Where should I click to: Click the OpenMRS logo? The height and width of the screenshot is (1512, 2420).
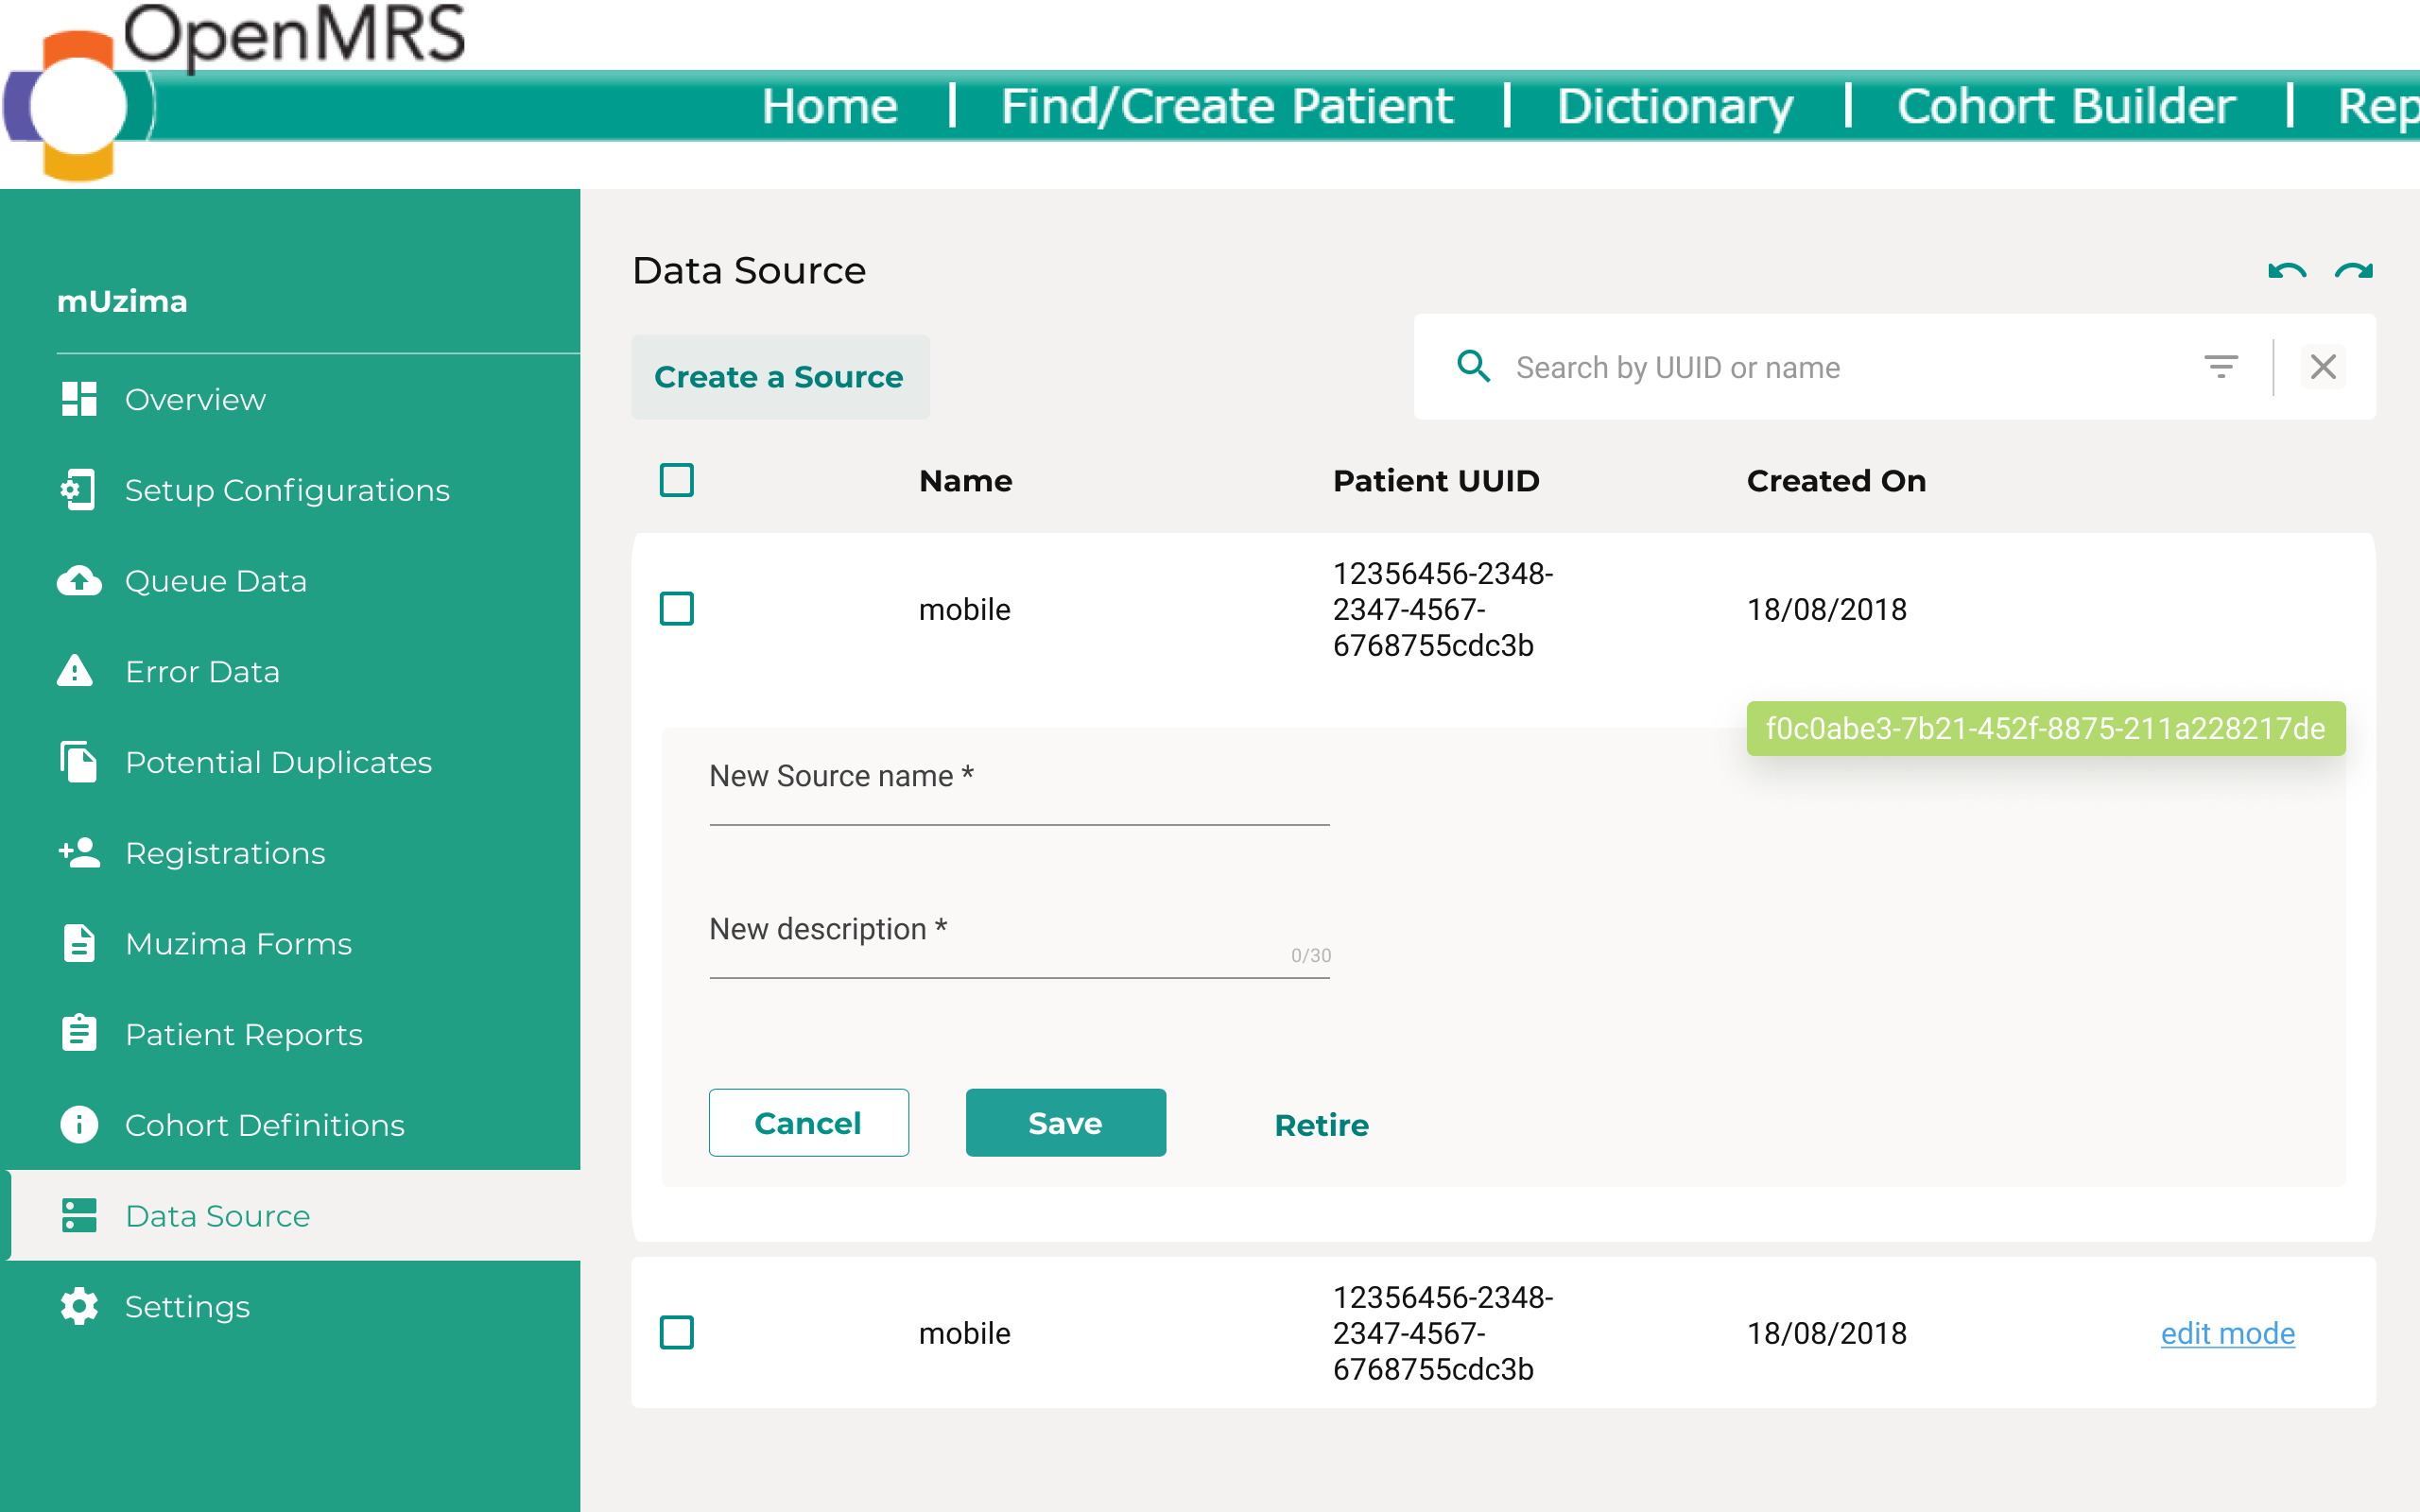235,90
